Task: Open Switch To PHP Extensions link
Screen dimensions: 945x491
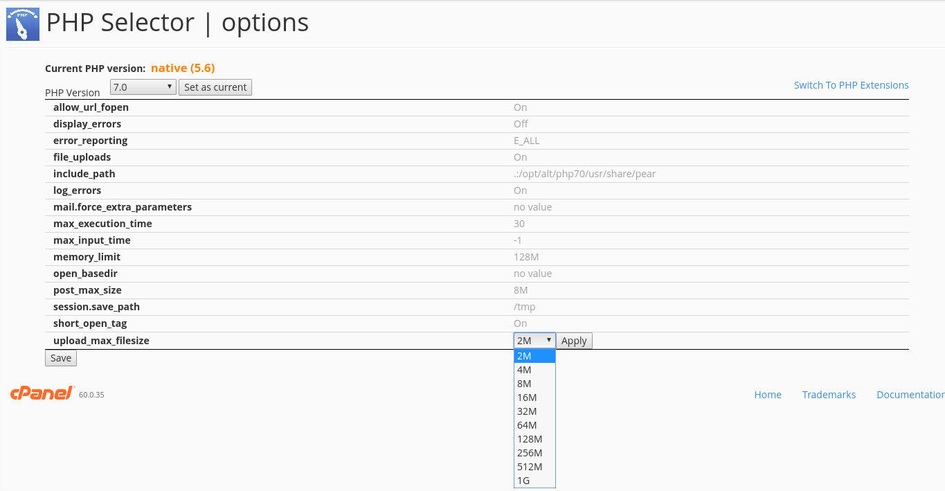Action: [x=851, y=85]
